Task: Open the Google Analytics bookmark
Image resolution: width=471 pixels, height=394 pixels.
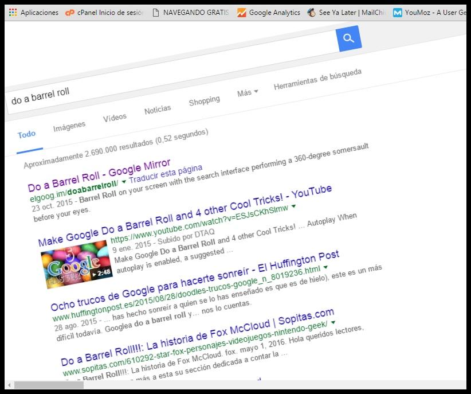Action: tap(274, 12)
